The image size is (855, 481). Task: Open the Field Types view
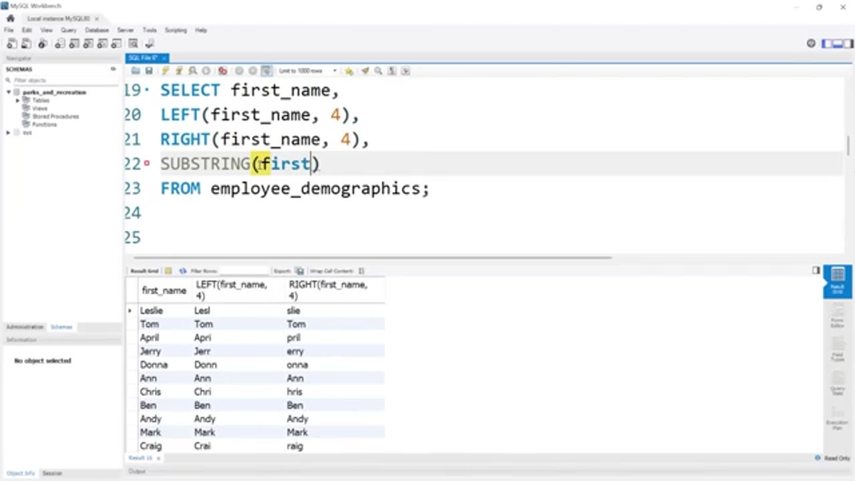[838, 349]
